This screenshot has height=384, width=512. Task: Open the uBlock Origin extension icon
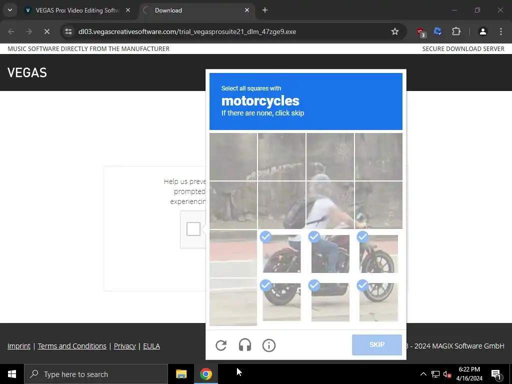421,32
